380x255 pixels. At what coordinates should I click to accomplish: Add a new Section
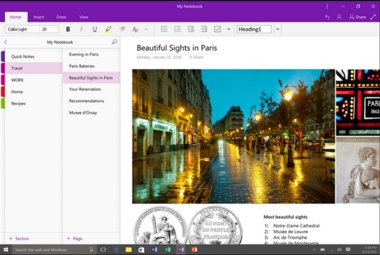[x=19, y=238]
